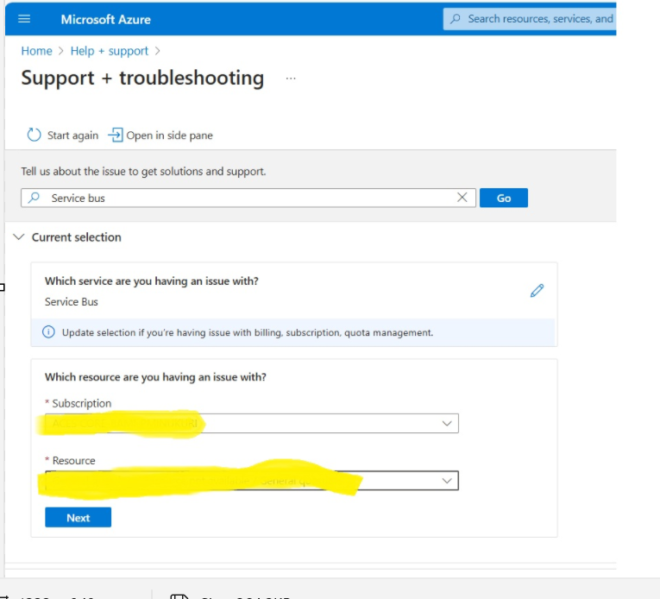Collapse the Current selection section
Screen dimensions: 660x599
pos(18,237)
